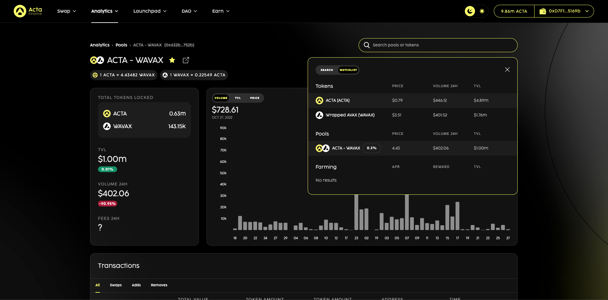Click the pair icon beside ACTA - WAVAX title
Image resolution: width=608 pixels, height=300 pixels.
pyautogui.click(x=97, y=60)
